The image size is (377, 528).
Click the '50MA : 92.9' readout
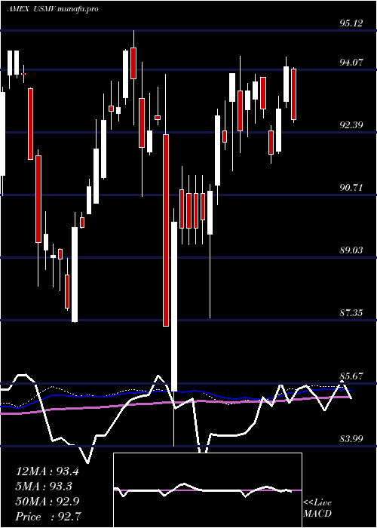coord(48,502)
